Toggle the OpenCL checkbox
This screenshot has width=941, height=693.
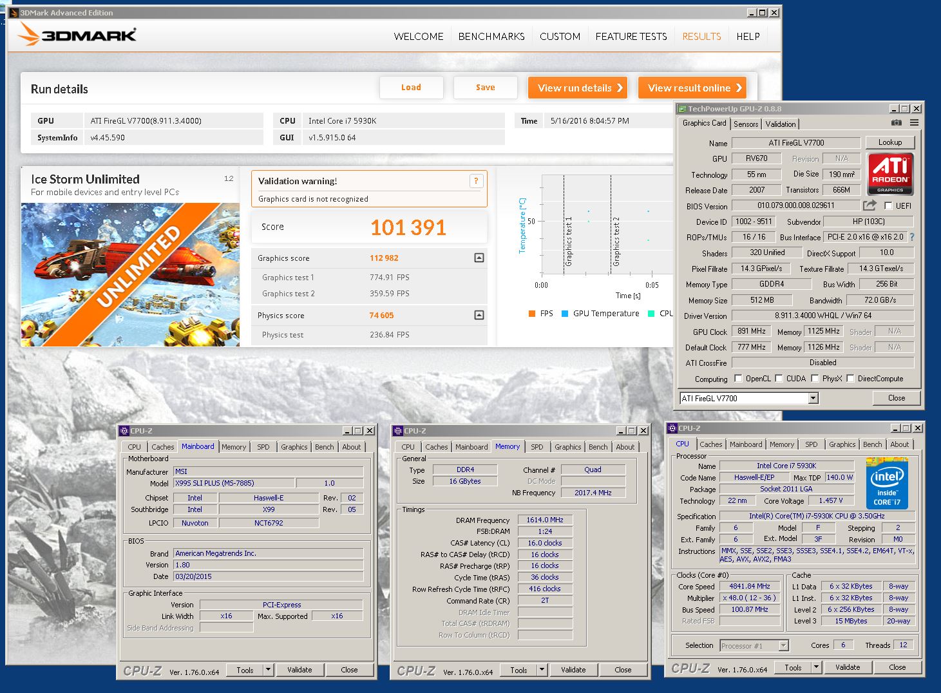coord(738,379)
